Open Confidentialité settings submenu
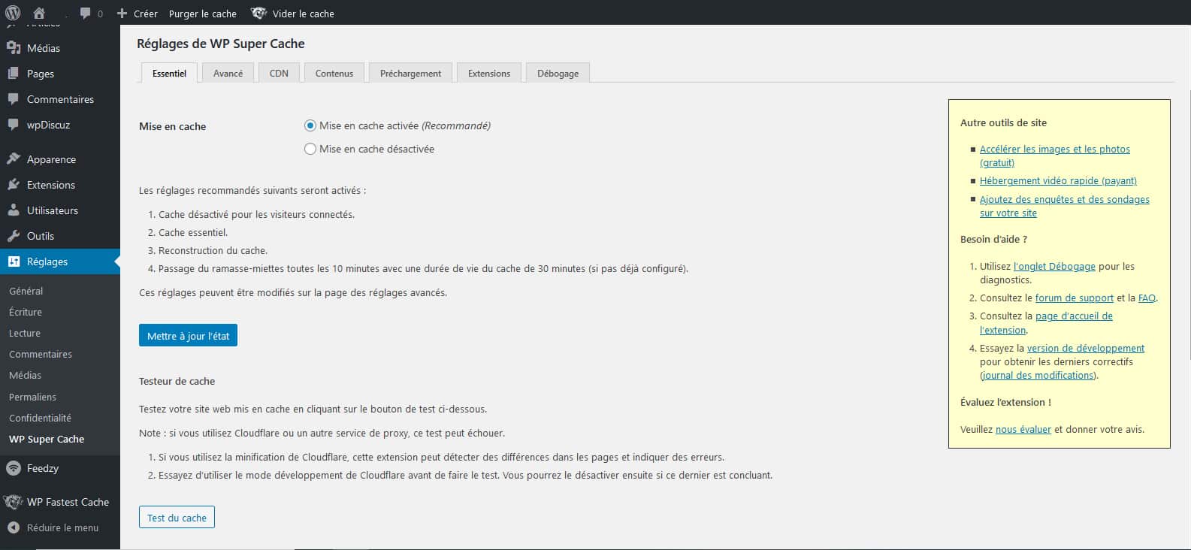The width and height of the screenshot is (1191, 550). tap(40, 418)
